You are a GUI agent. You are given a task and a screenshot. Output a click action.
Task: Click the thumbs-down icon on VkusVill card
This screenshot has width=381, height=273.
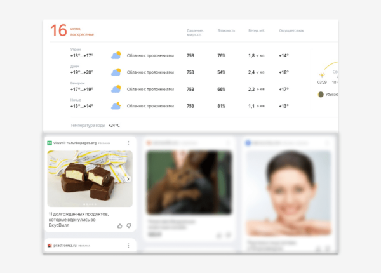(x=129, y=225)
